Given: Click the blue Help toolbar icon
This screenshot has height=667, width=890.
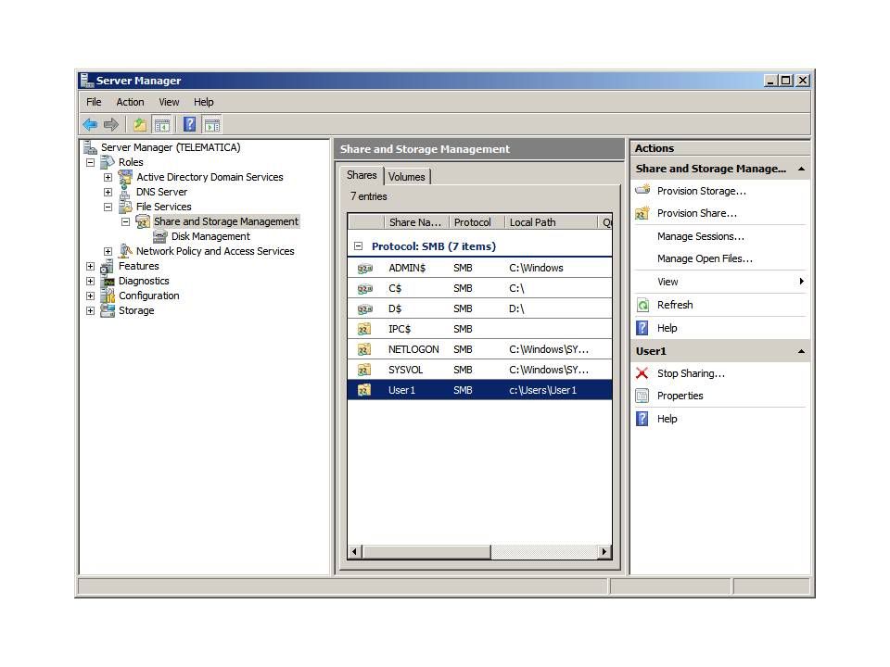Looking at the screenshot, I should coord(189,124).
